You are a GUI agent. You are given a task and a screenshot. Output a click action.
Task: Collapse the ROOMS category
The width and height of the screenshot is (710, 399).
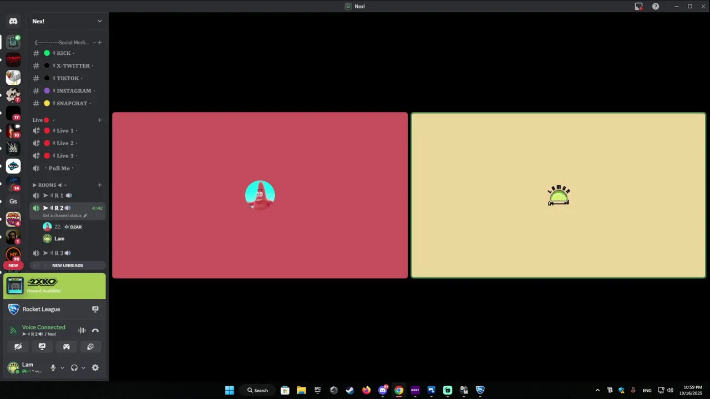pyautogui.click(x=65, y=185)
